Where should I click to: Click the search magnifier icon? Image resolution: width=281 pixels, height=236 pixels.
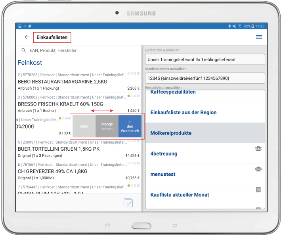tap(24, 50)
